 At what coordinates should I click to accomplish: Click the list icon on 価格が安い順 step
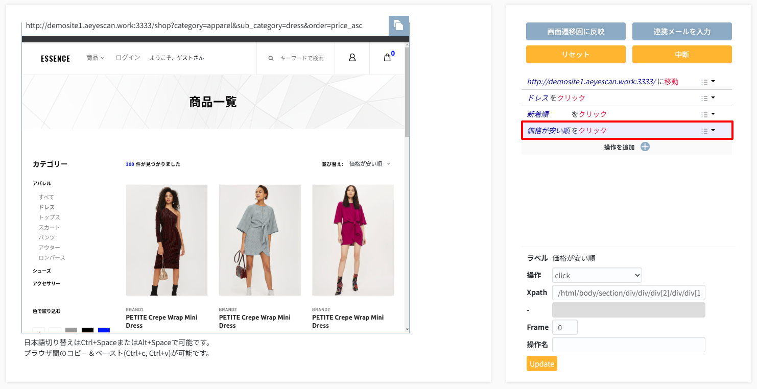704,131
